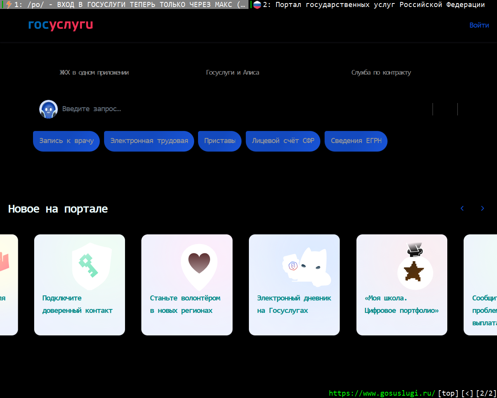Click the Новое на портале heading

point(58,209)
